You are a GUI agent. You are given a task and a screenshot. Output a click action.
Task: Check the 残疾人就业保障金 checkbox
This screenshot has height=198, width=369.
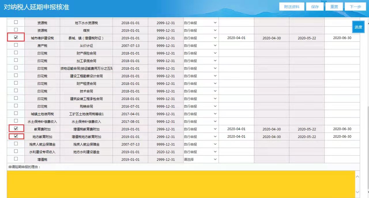click(x=16, y=144)
